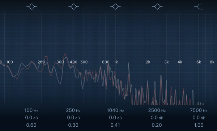Click the 4k frequency axis label

pyautogui.click(x=180, y=62)
